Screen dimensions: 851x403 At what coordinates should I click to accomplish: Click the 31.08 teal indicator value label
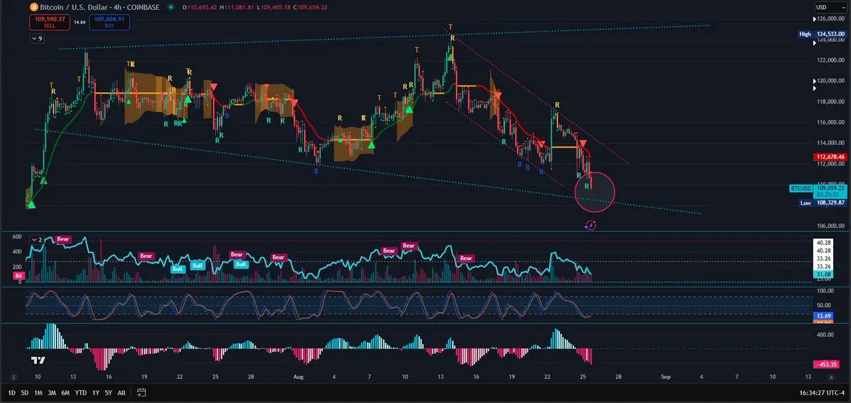click(x=823, y=275)
